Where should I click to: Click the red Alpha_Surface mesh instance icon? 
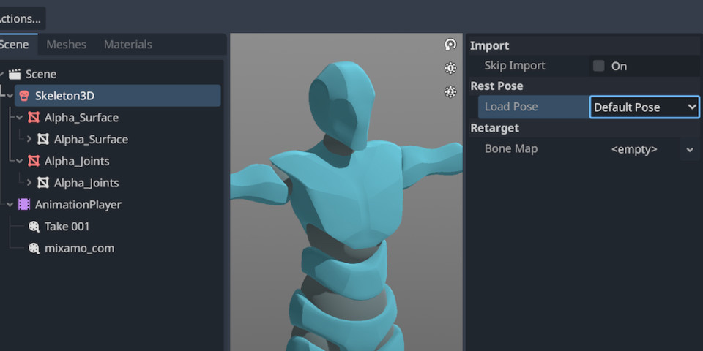click(x=34, y=118)
